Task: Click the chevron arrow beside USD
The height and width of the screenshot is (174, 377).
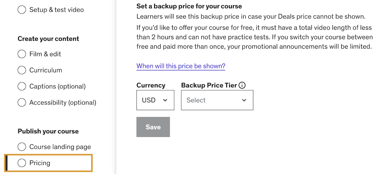Action: coord(165,100)
